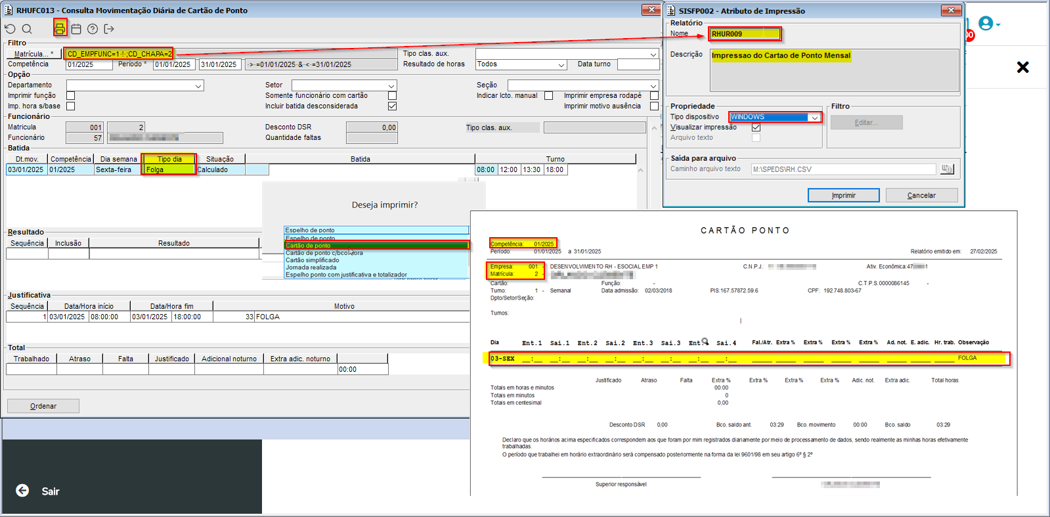The height and width of the screenshot is (517, 1050).
Task: Click the Ordenar button
Action: pos(43,406)
